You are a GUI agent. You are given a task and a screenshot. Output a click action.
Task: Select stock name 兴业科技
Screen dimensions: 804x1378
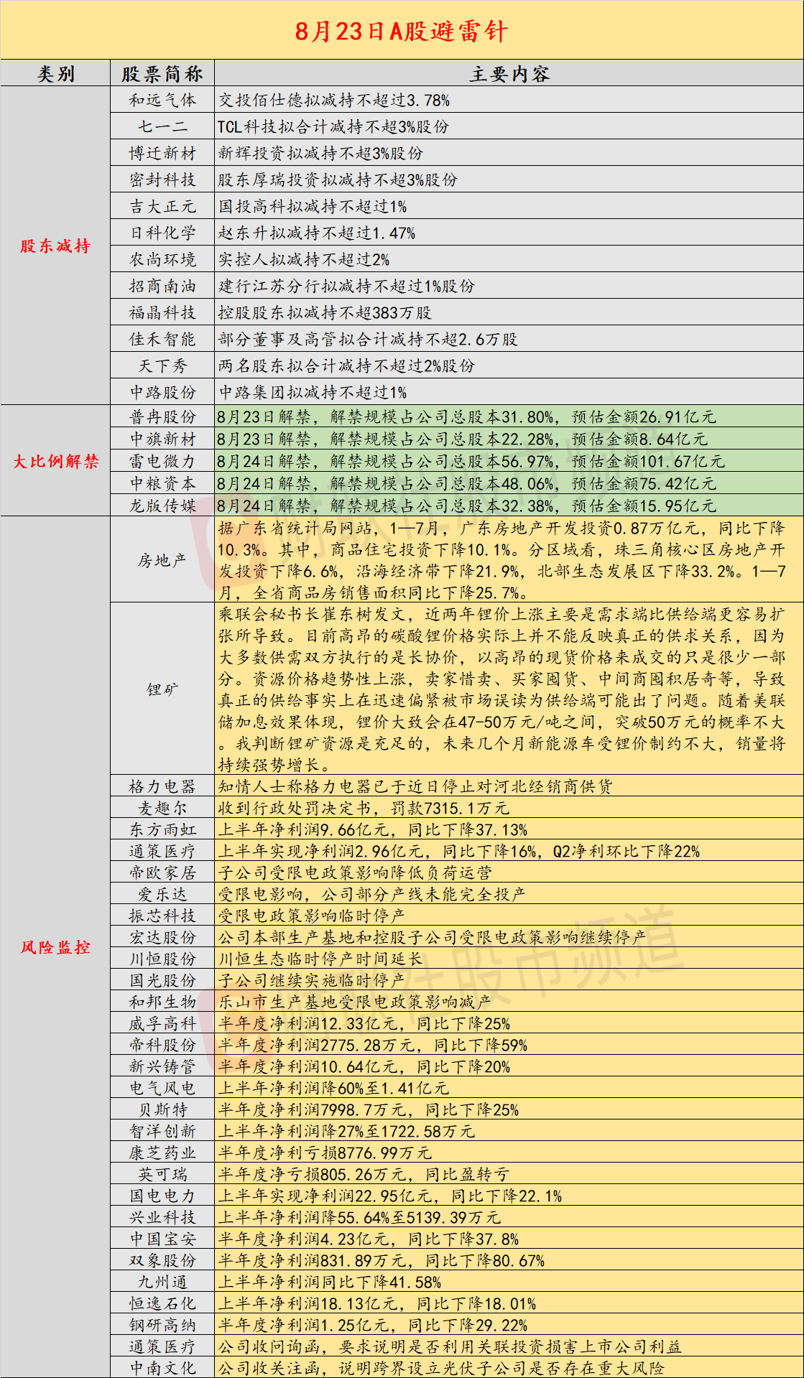(162, 1218)
